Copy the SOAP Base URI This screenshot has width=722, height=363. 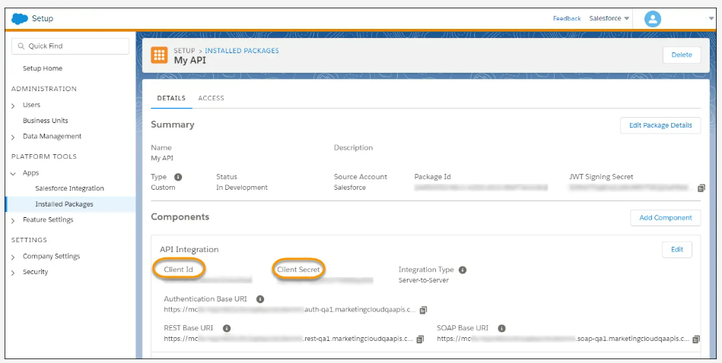click(x=696, y=339)
